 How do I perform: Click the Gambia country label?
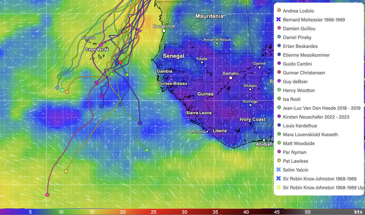click(164, 71)
